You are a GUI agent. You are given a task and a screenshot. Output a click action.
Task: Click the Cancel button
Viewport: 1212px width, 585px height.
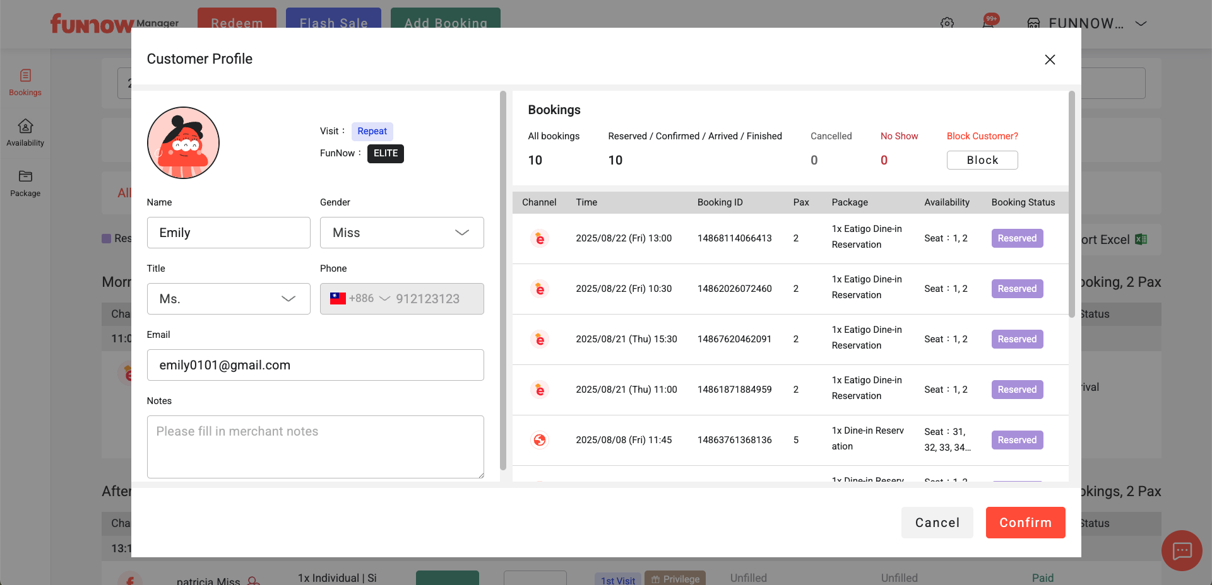[937, 523]
